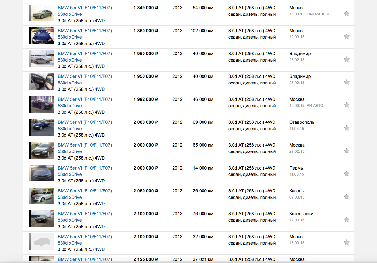Open the placeholder no-photo car thumbnail
This screenshot has height=263, width=377.
click(41, 242)
